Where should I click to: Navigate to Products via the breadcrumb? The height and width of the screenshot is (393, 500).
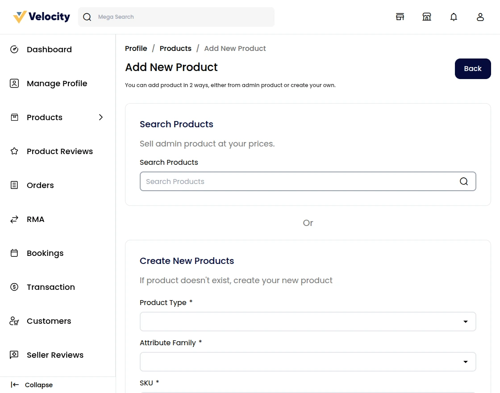tap(175, 48)
